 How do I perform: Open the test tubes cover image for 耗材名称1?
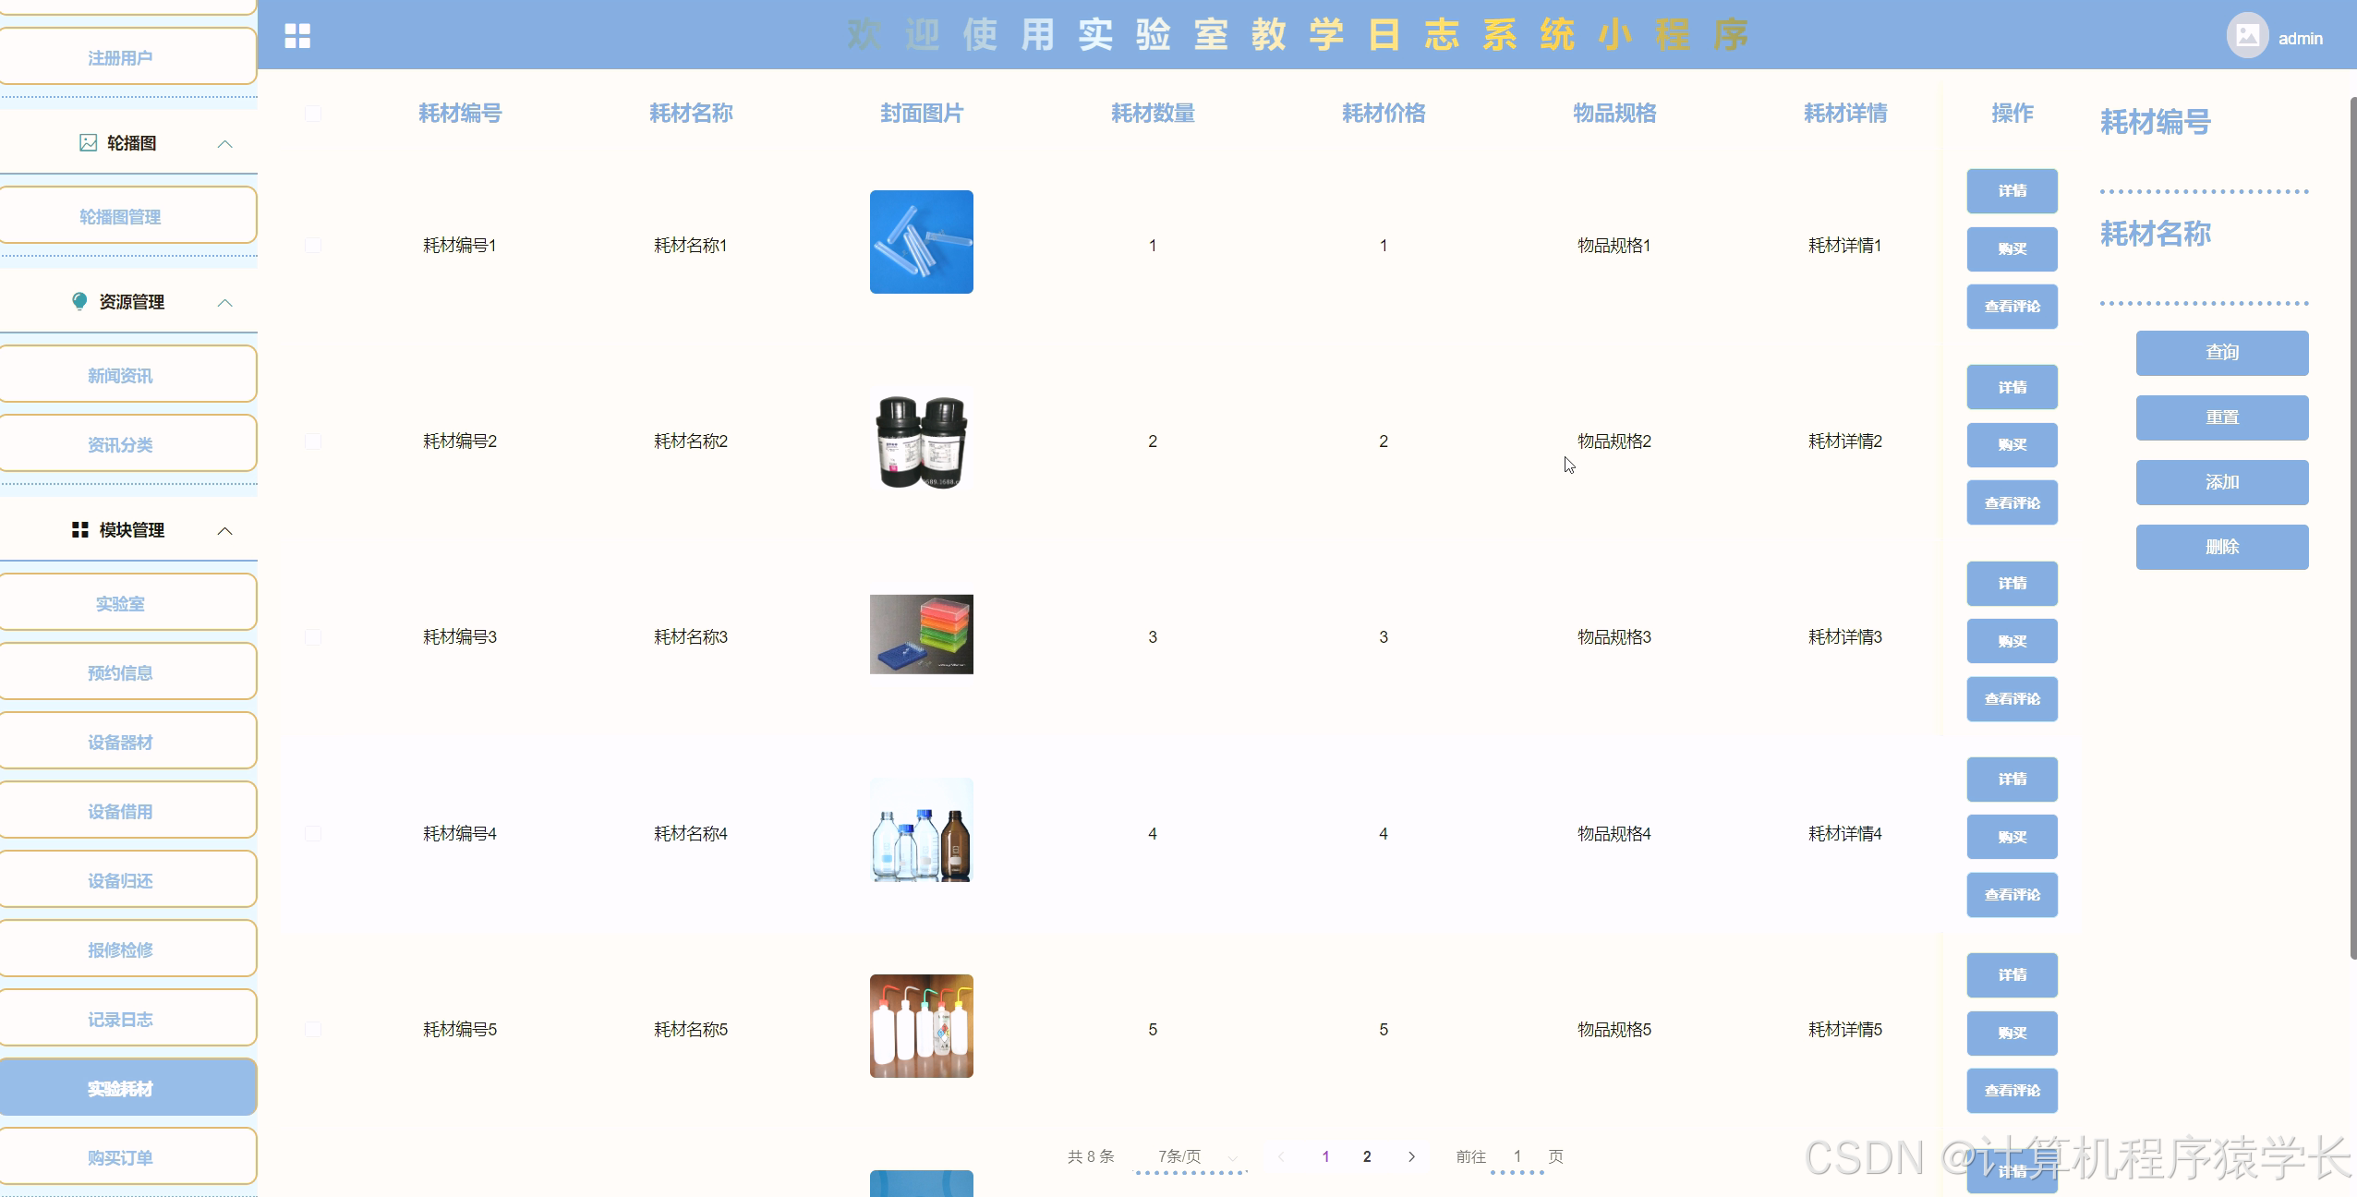pos(922,242)
